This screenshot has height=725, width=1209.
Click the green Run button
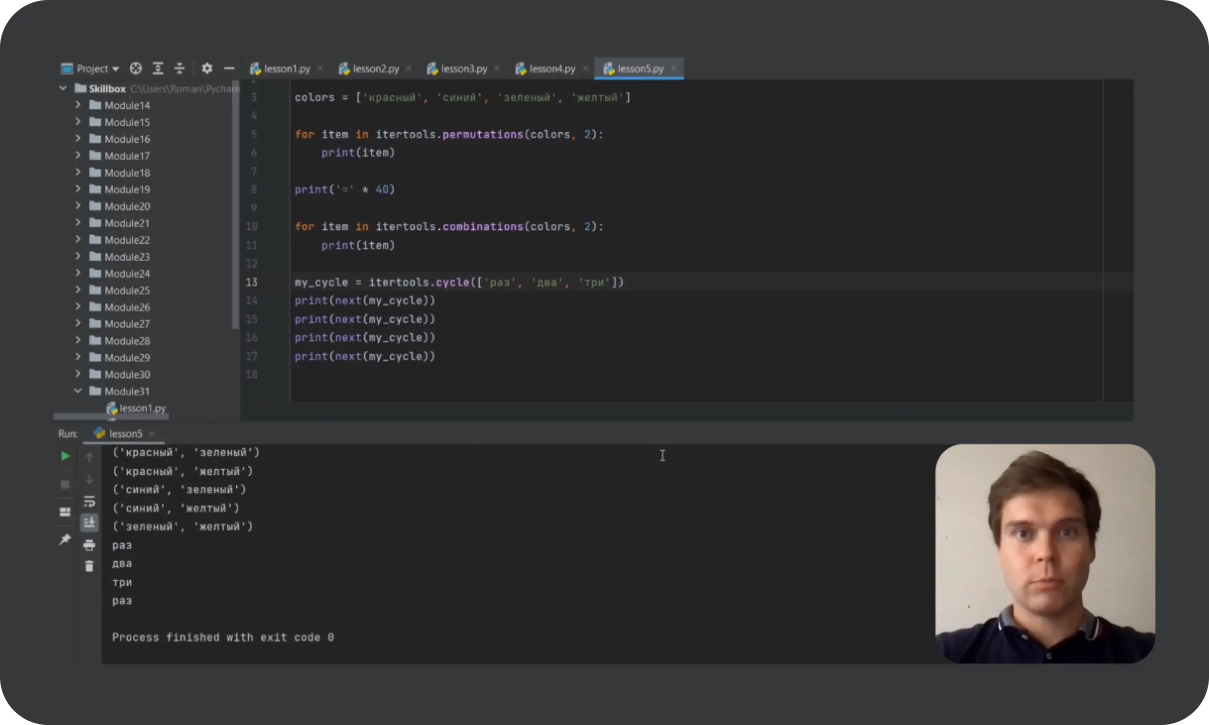[x=65, y=456]
